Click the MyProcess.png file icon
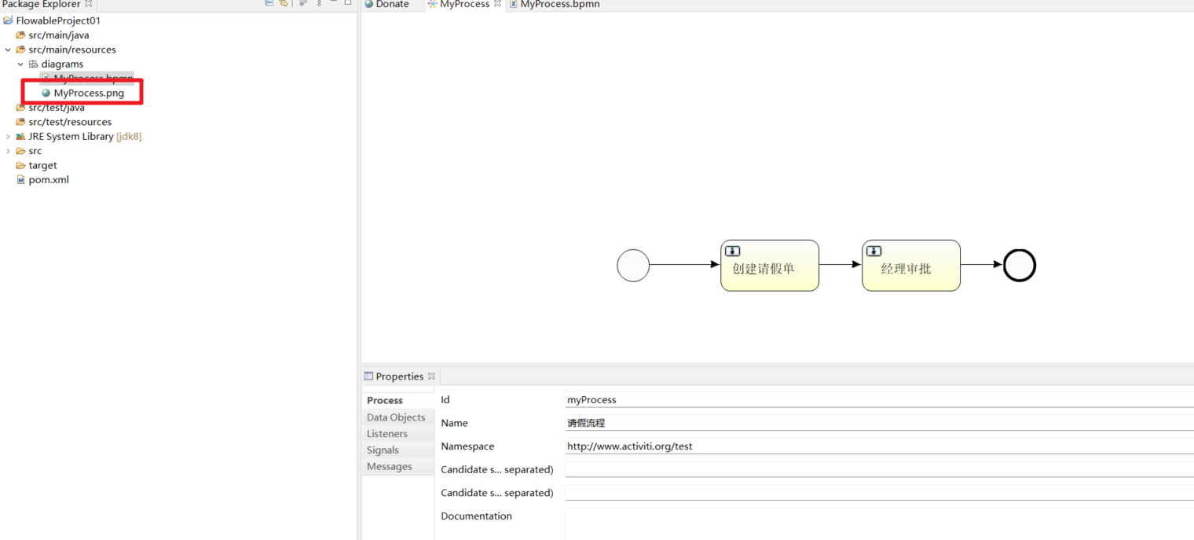The height and width of the screenshot is (540, 1194). point(45,92)
